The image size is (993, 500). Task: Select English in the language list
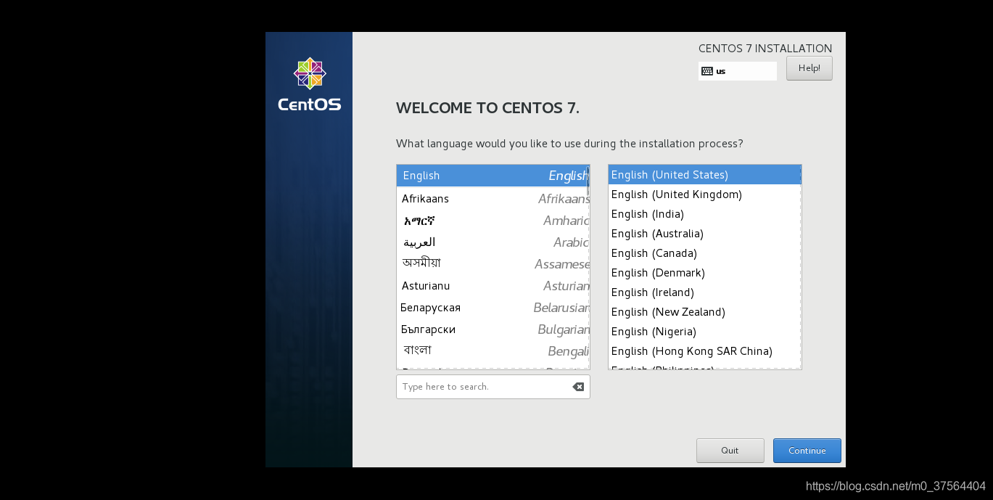(493, 176)
